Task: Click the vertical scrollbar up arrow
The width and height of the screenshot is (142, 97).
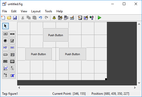Action: [x=139, y=24]
